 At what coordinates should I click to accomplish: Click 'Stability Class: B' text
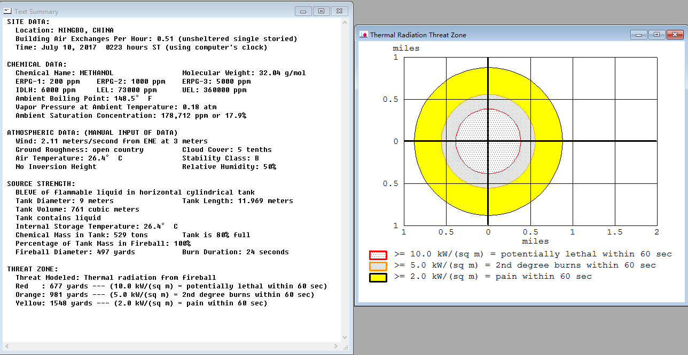click(x=221, y=158)
